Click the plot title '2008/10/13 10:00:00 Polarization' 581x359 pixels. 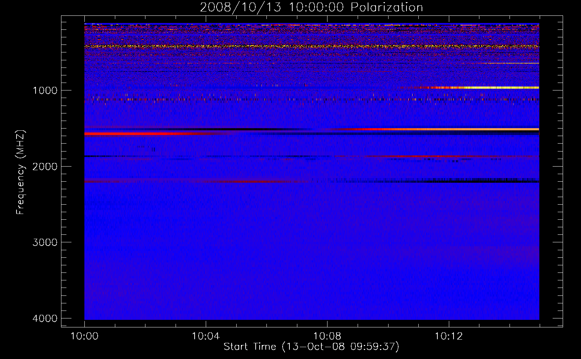311,7
